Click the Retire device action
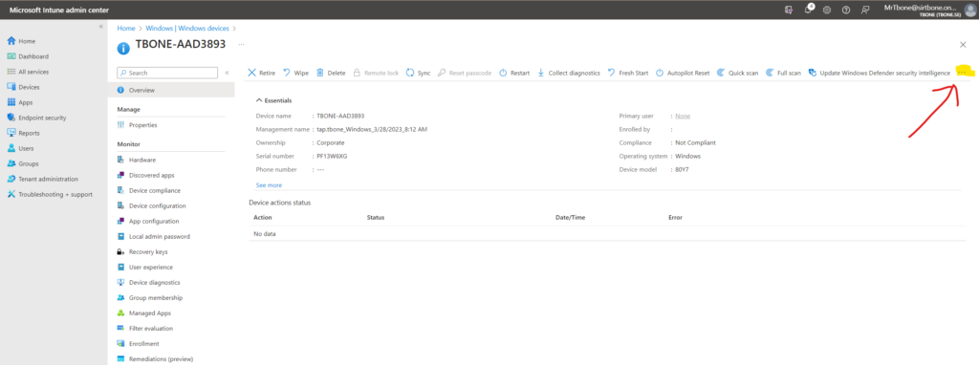The width and height of the screenshot is (979, 365). (x=262, y=73)
